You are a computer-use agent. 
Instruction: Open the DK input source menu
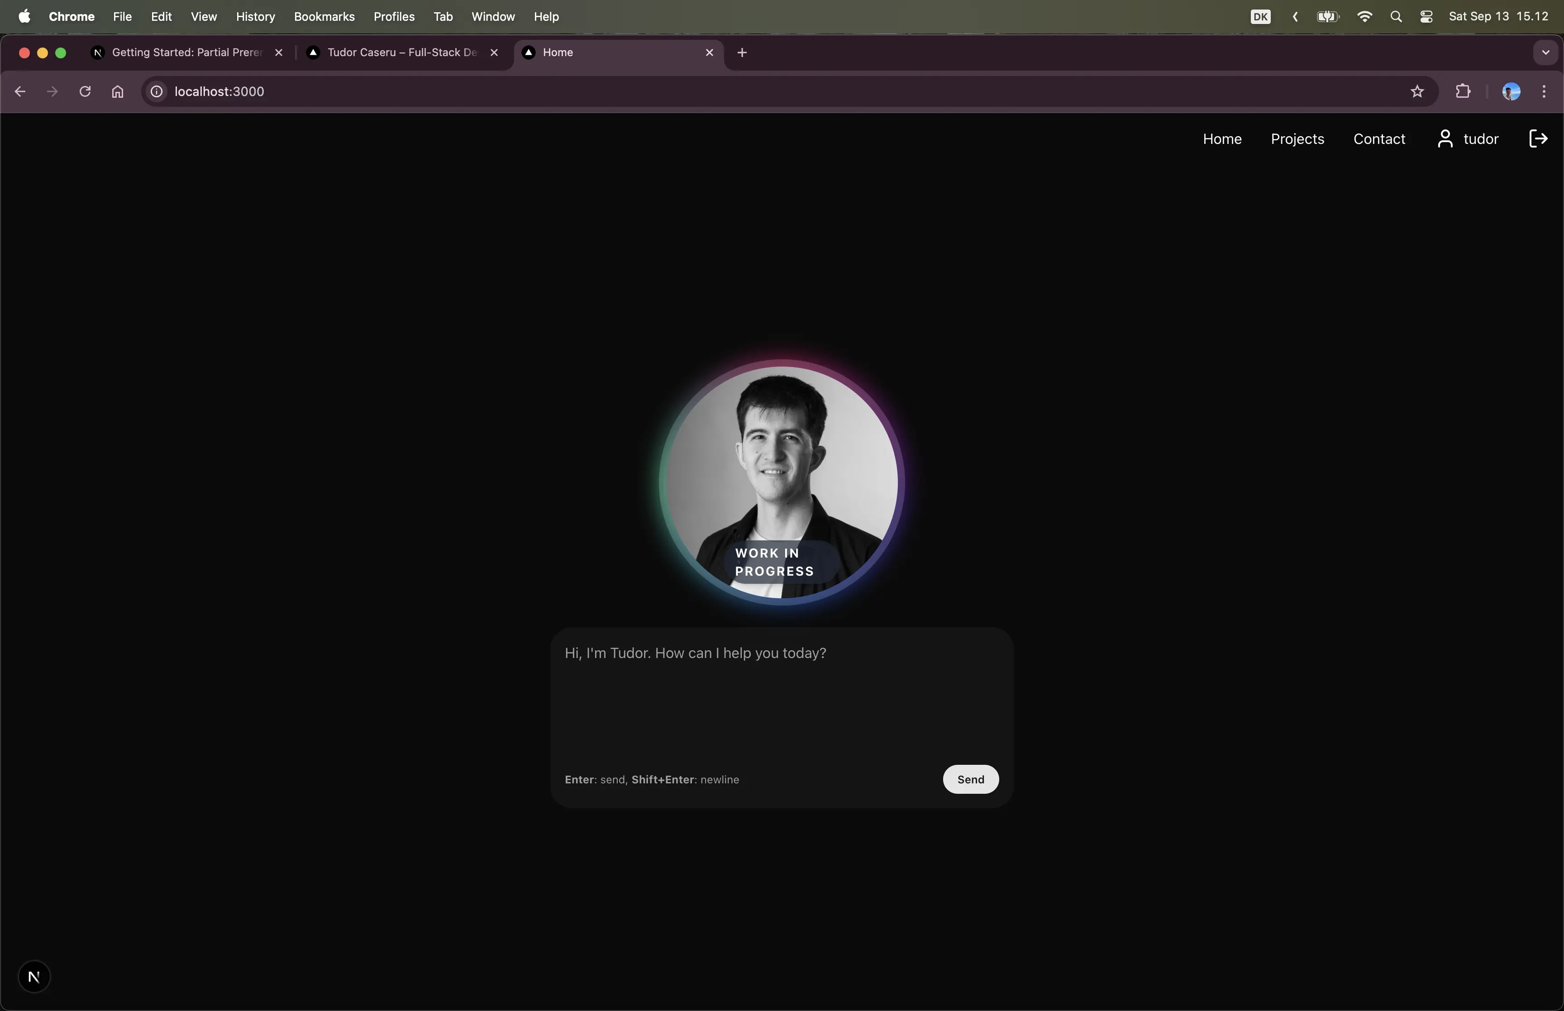1260,16
